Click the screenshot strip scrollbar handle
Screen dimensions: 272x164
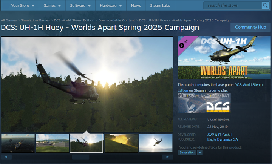[x=80, y=156]
